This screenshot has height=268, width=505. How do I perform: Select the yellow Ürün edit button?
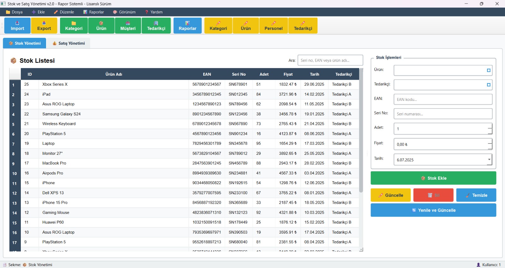tap(246, 26)
